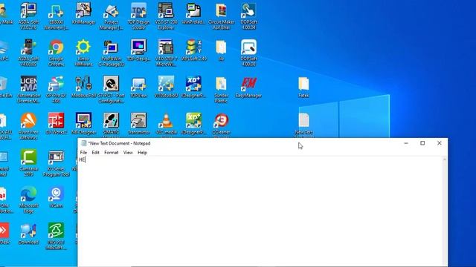Select the V4.0 STEP 7 MicroWin shortcut
476x267 pixels.
[x=166, y=53]
